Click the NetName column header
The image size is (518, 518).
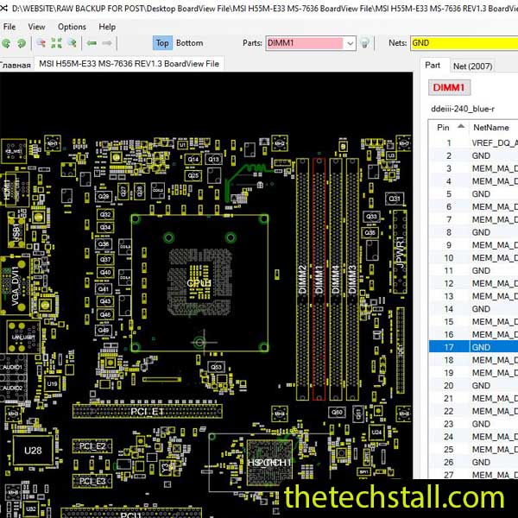tap(494, 128)
